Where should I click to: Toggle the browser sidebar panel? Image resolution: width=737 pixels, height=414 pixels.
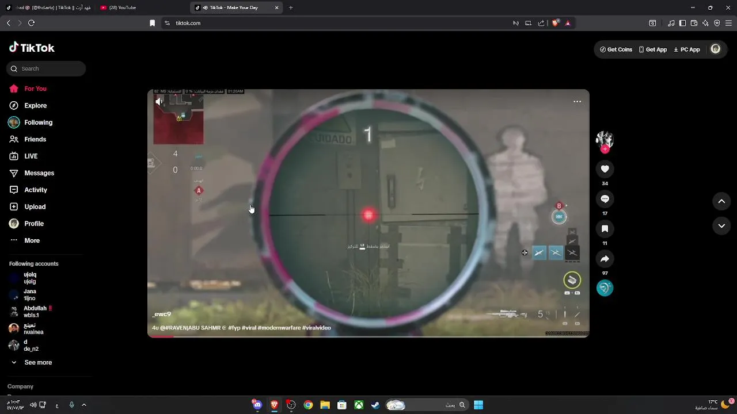682,23
